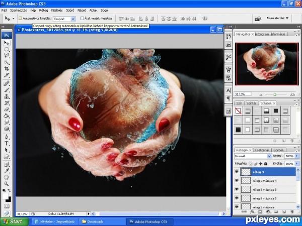Hide the réteg 9 layer
This screenshot has width=302, height=226.
pos(237,172)
